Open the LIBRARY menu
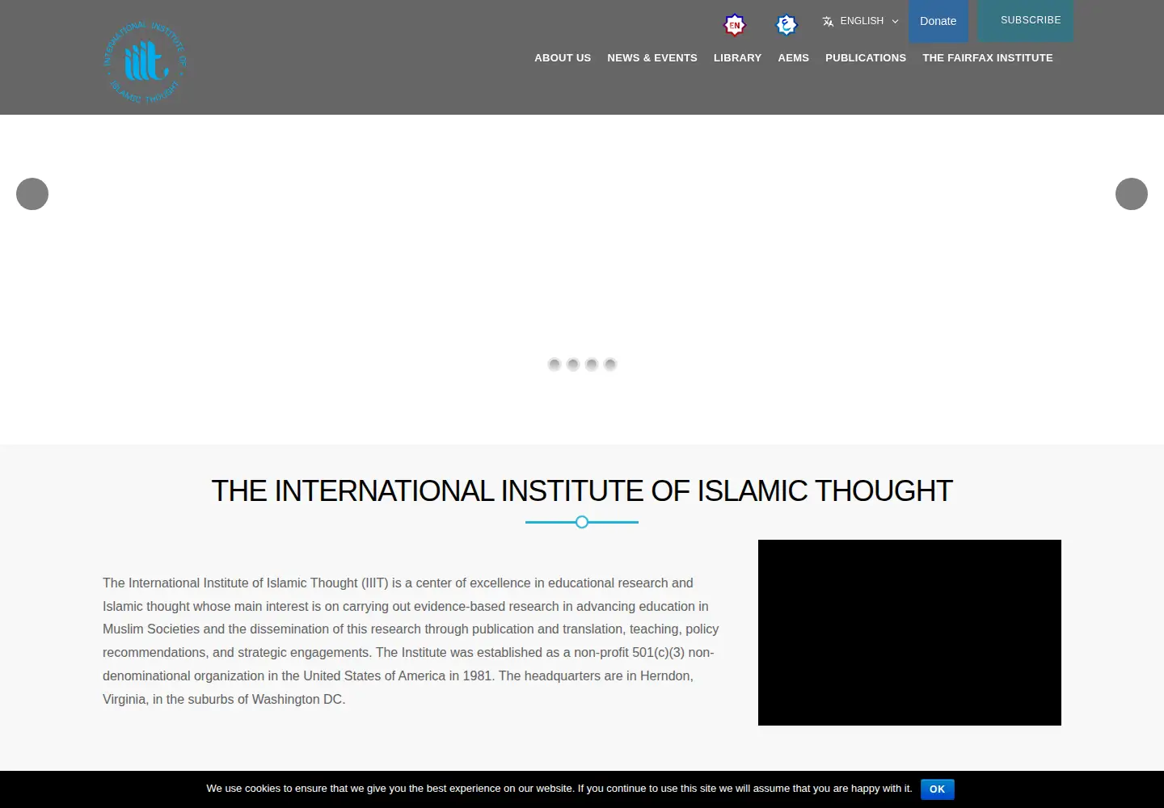Viewport: 1164px width, 808px height. point(737,58)
